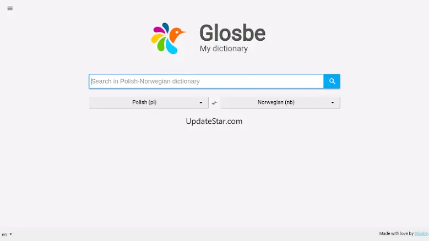Click the orange bird head in logo
Viewport: 429px width, 241px height.
(x=176, y=34)
